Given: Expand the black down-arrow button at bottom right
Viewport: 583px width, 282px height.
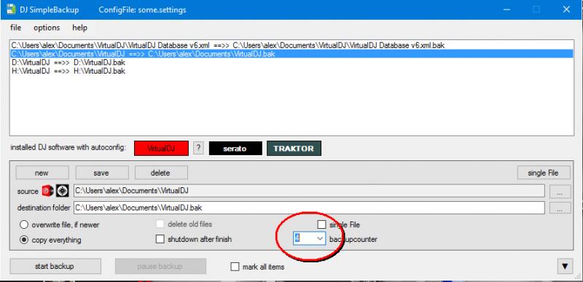Looking at the screenshot, I should click(x=565, y=266).
